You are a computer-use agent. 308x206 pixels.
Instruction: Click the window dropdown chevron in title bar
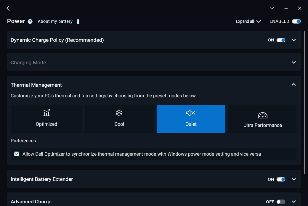[272, 8]
